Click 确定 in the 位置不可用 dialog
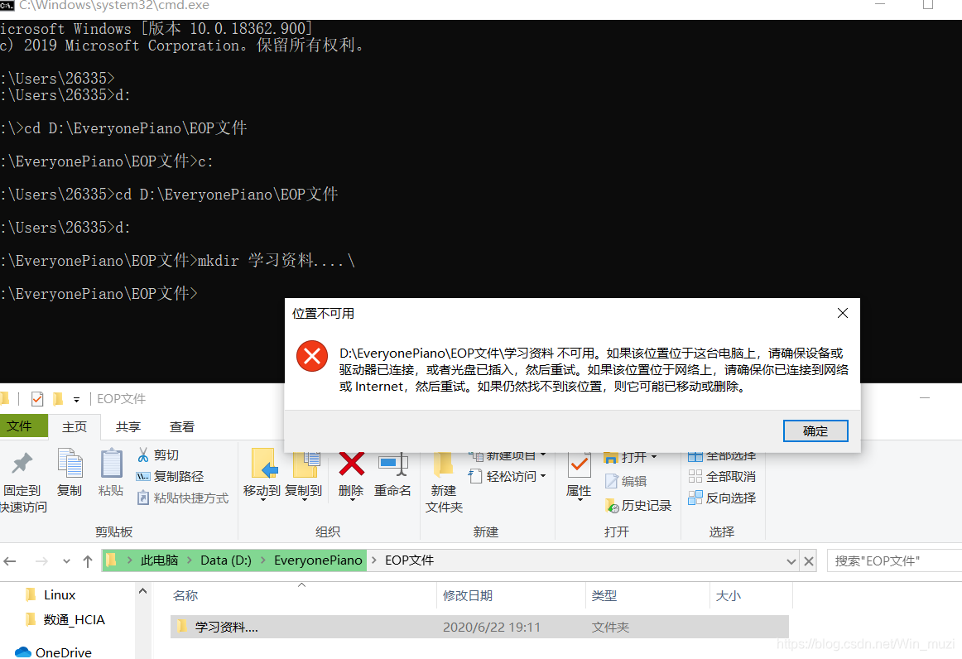 click(x=815, y=431)
